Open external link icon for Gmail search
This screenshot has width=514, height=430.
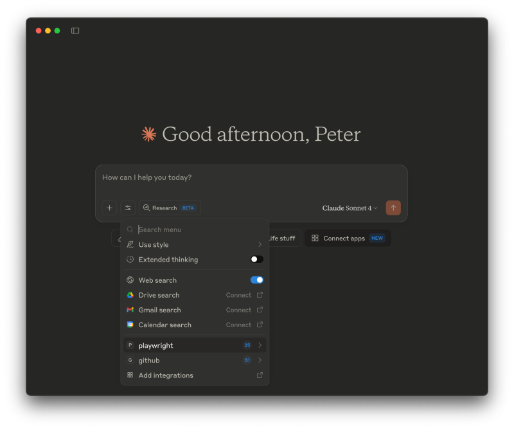260,310
